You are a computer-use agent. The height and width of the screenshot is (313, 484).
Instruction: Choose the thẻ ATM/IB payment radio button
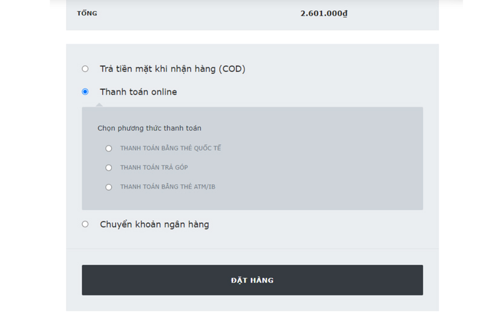tap(109, 187)
